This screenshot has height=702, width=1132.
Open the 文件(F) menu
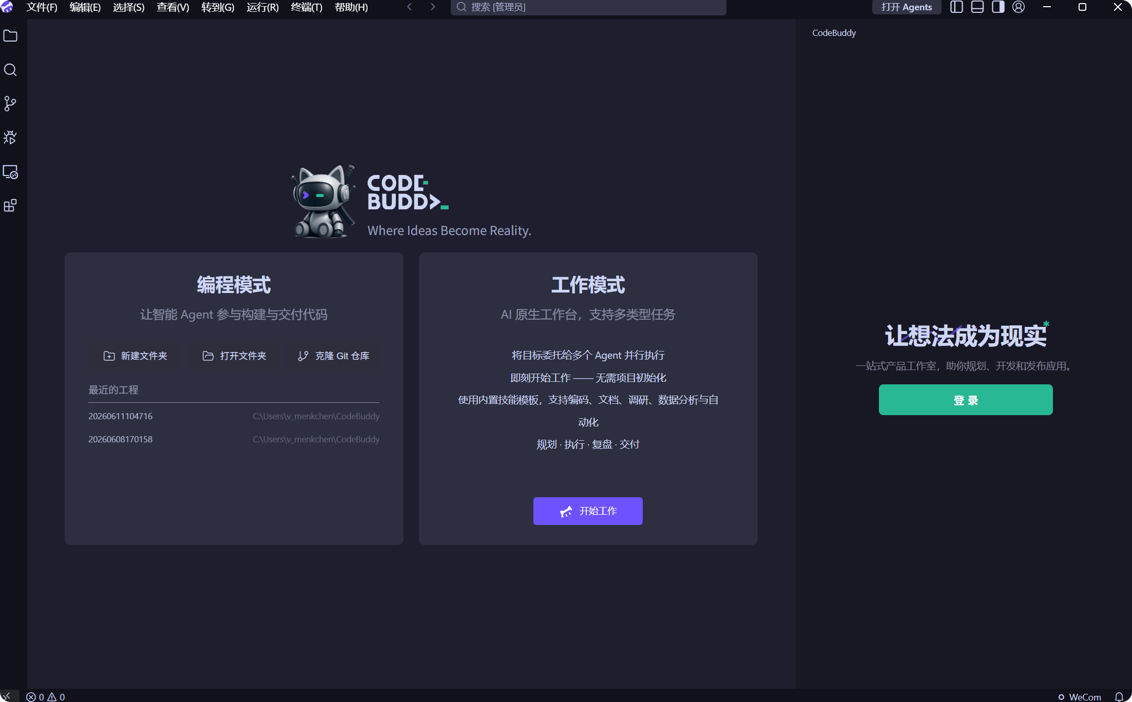click(42, 7)
